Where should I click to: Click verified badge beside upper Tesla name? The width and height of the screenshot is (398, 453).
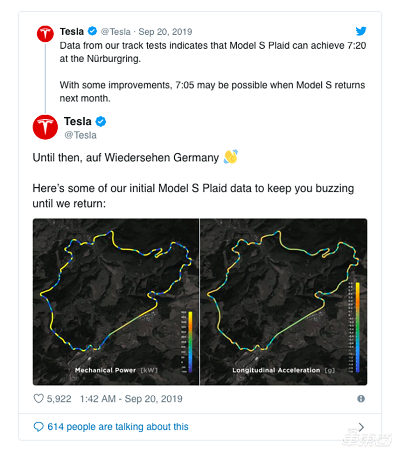[93, 31]
